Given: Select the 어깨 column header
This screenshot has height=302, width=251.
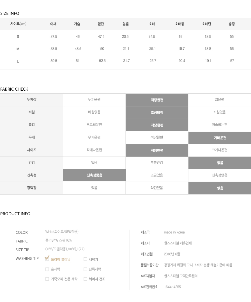Looking at the screenshot, I should tap(53, 24).
